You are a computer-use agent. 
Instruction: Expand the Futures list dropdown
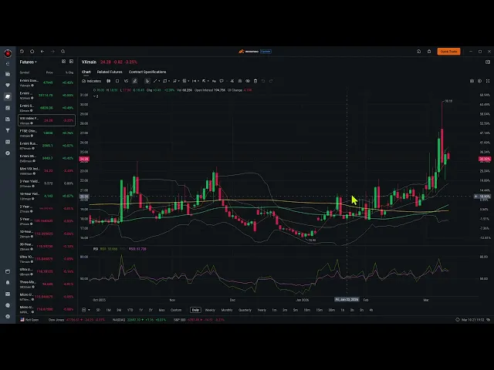coord(29,62)
